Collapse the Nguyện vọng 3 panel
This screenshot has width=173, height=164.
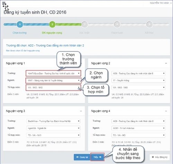point(81,111)
